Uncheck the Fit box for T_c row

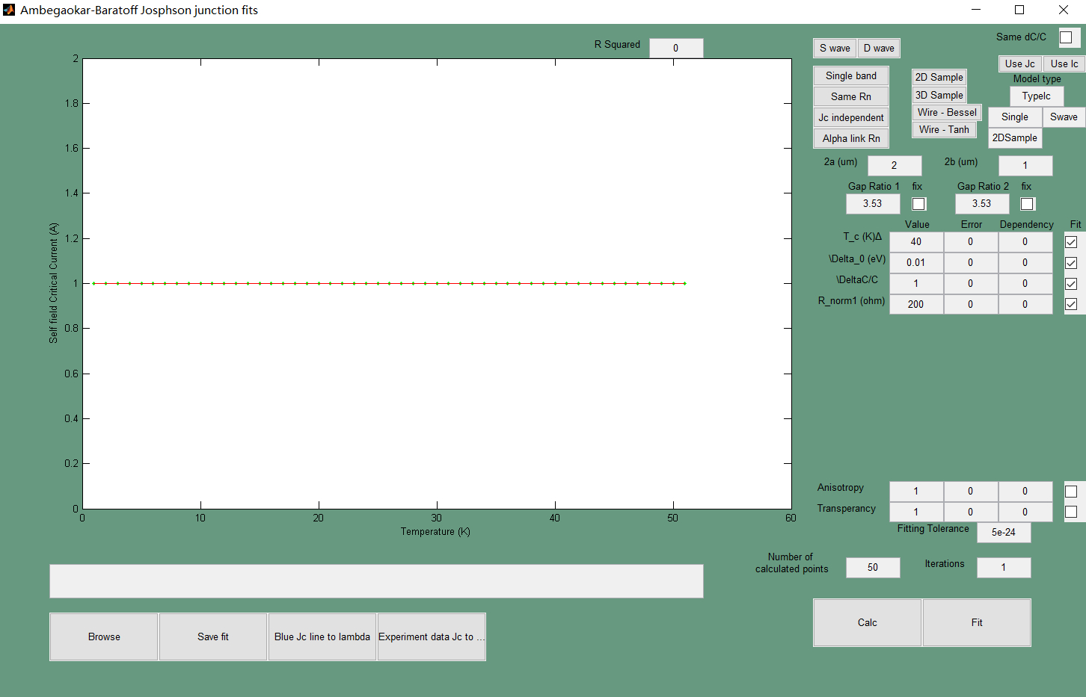pyautogui.click(x=1071, y=242)
